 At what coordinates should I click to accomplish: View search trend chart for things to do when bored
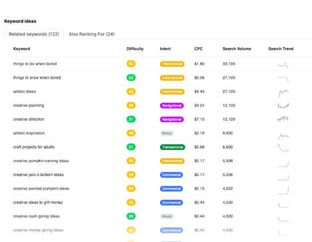coord(283,65)
